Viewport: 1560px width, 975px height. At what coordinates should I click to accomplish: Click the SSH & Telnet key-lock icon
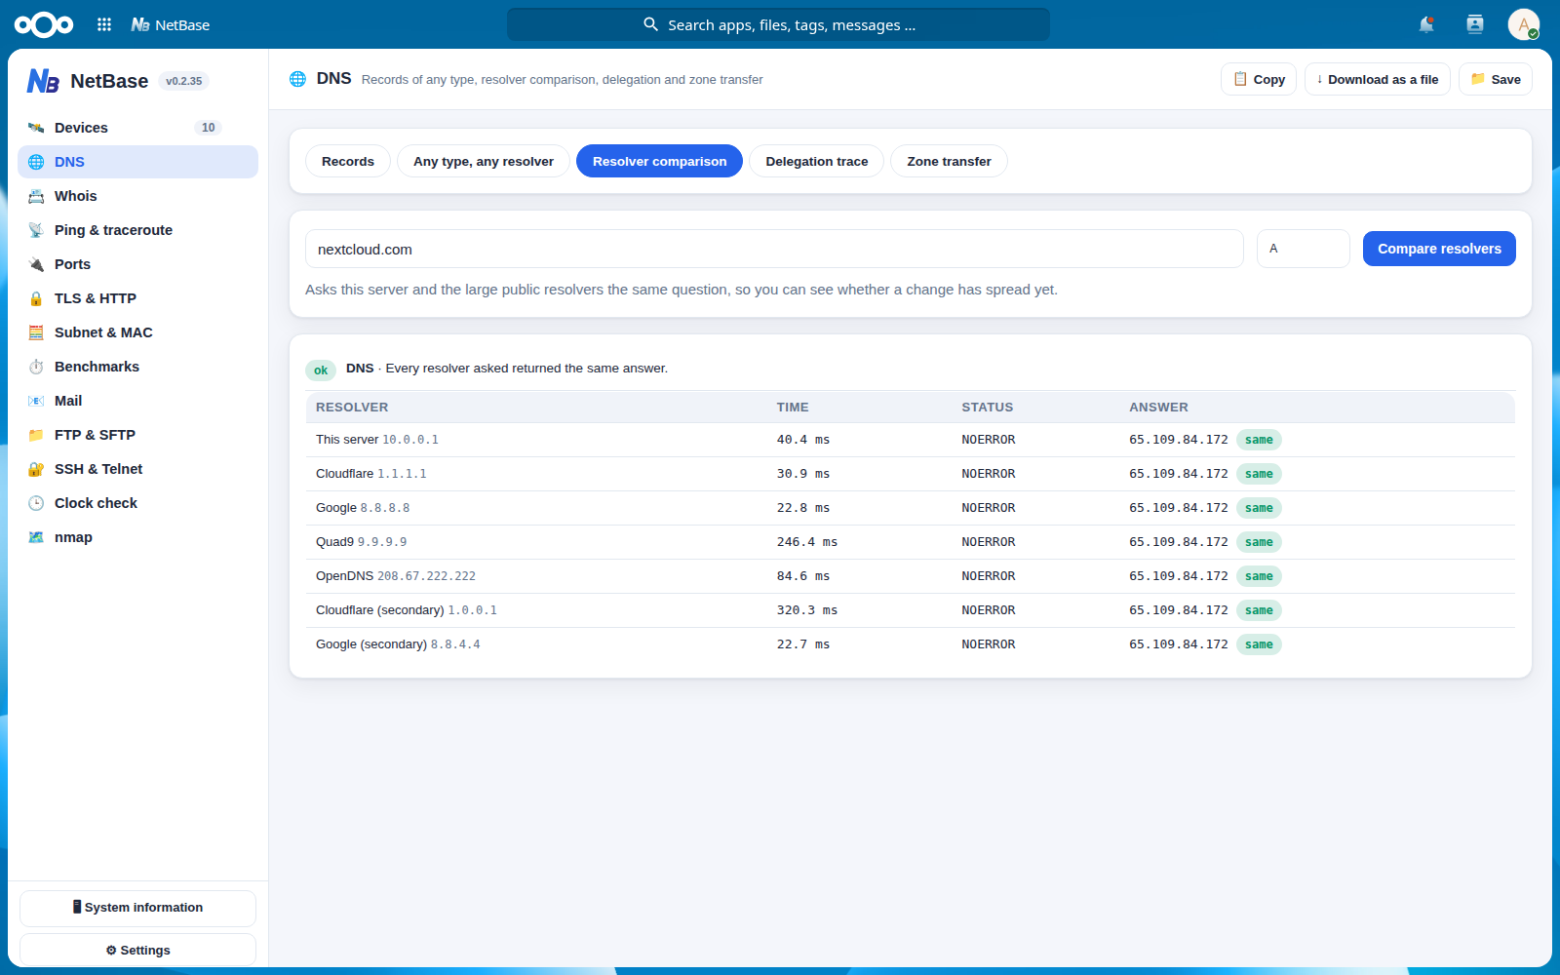(36, 469)
